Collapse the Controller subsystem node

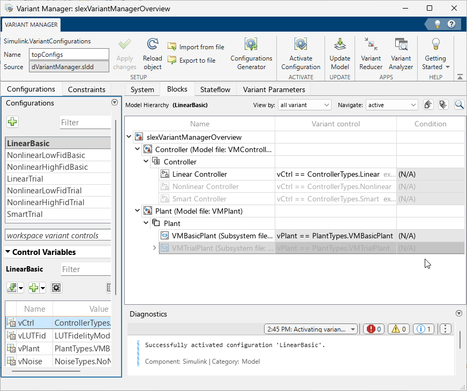tap(146, 161)
